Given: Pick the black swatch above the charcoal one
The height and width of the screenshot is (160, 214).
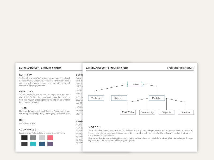Looking at the screenshot, I should 24,138.
